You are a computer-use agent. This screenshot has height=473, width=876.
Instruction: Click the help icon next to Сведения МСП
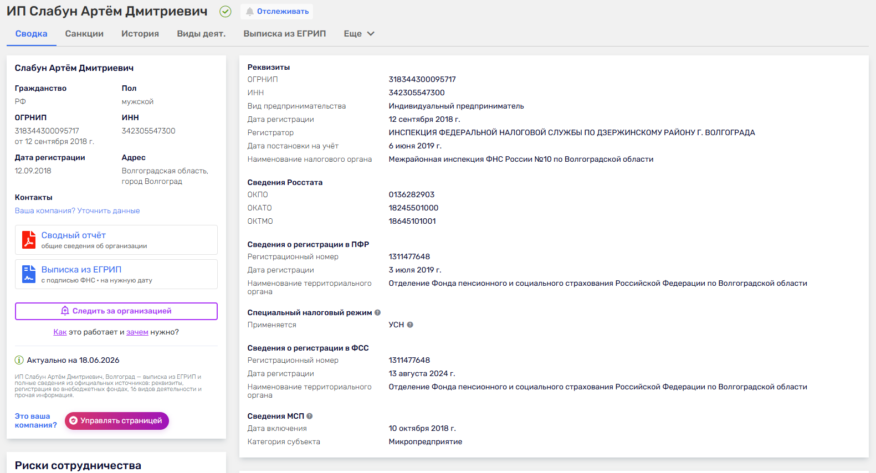coord(310,416)
